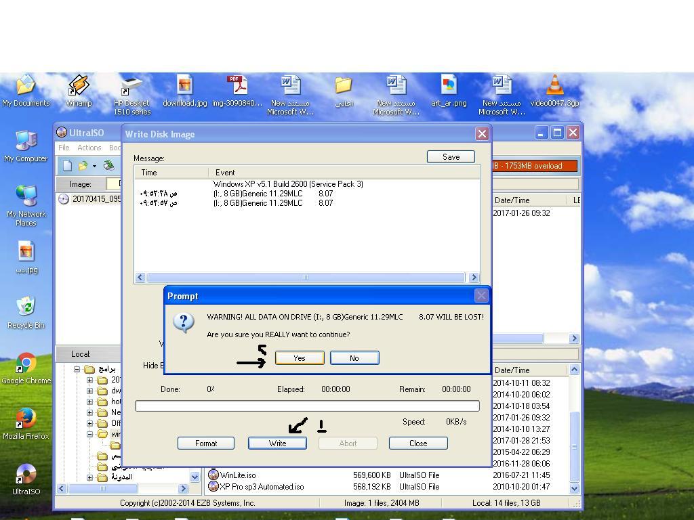Open the File menu in UltraISO
The height and width of the screenshot is (520, 694).
click(x=64, y=148)
